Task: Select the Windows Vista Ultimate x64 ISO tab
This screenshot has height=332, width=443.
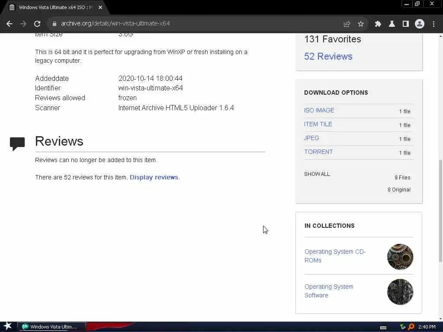Action: (x=55, y=8)
